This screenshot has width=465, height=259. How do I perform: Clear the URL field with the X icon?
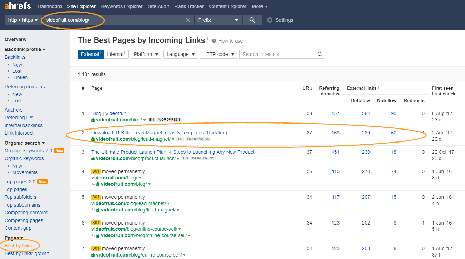(x=188, y=20)
